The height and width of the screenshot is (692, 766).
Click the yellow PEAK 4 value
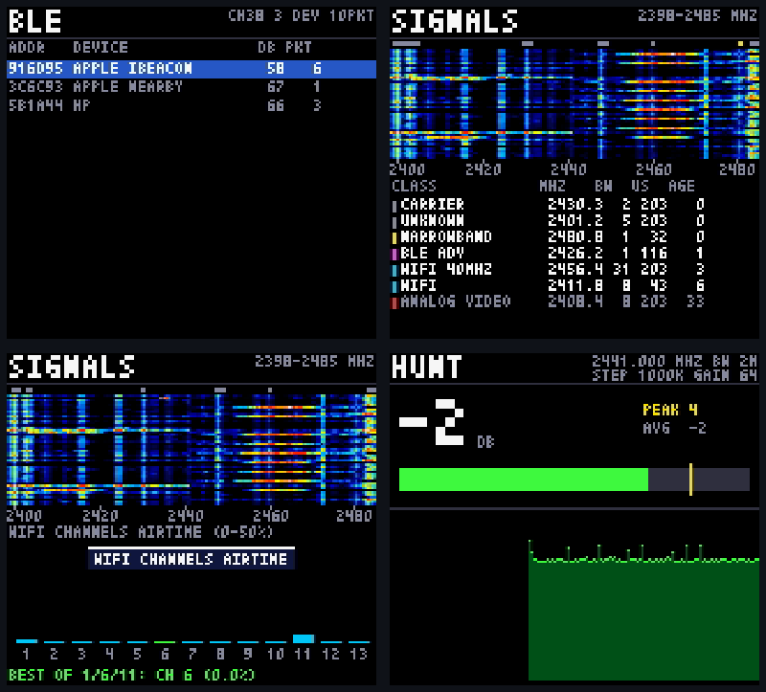tap(669, 410)
